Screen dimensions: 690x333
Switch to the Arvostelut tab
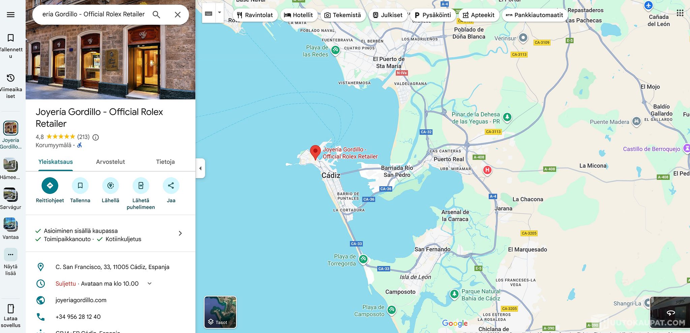[x=111, y=162]
